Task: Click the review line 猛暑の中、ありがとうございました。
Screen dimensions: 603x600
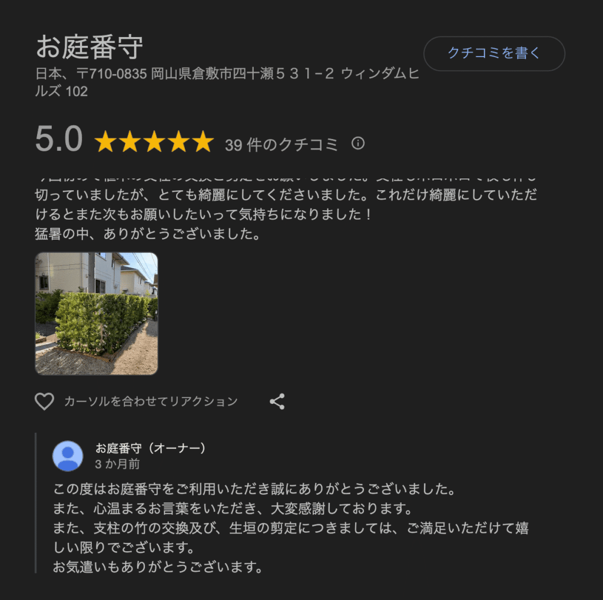Action: 148,233
